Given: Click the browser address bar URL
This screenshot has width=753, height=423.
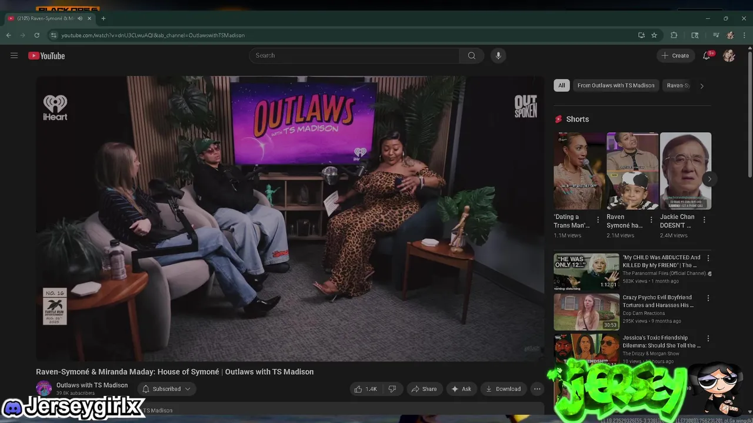Looking at the screenshot, I should 153,35.
